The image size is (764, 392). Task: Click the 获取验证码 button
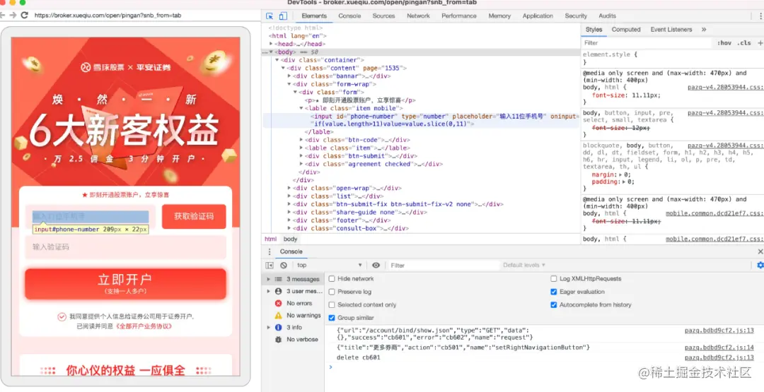pos(194,216)
